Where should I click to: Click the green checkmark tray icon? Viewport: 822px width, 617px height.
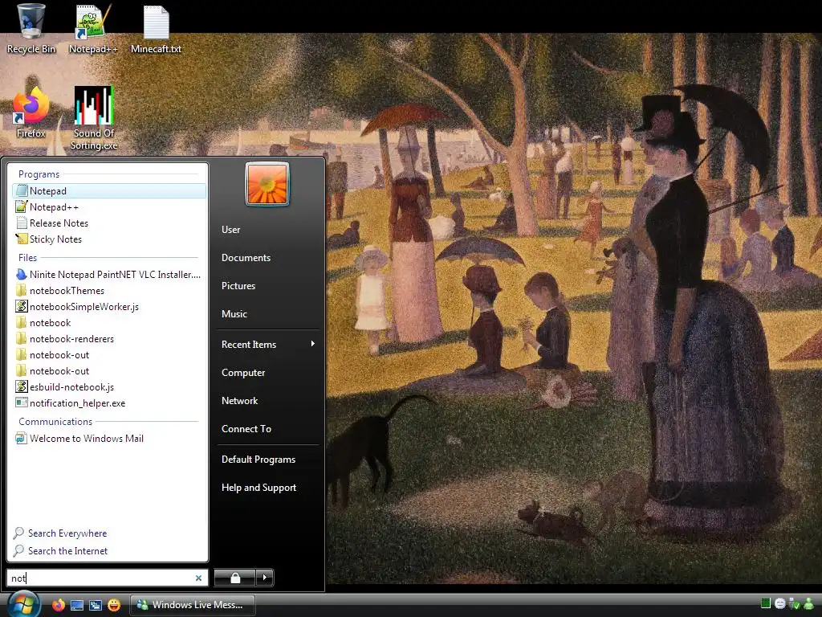(x=794, y=604)
